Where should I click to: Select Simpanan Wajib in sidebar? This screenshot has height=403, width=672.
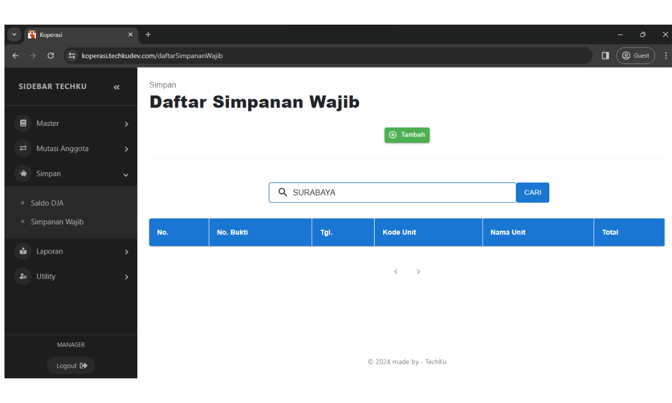[x=57, y=222]
